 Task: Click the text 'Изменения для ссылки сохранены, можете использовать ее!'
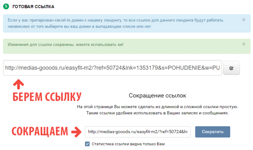tap(66, 45)
